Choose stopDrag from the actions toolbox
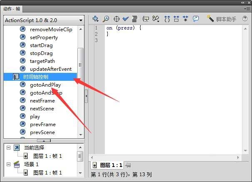 pyautogui.click(x=41, y=53)
